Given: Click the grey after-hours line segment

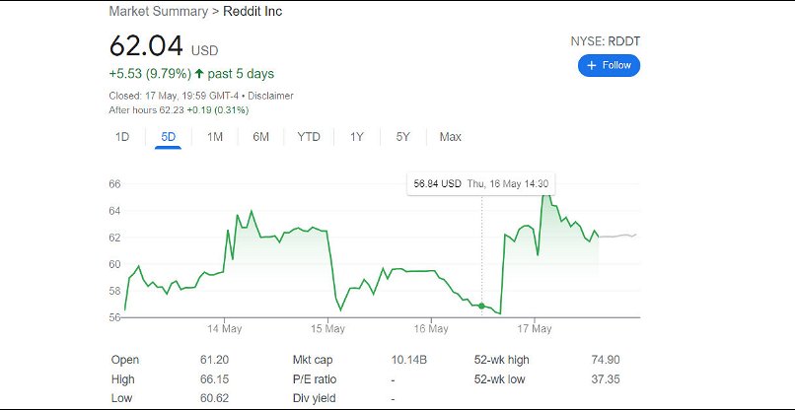Looking at the screenshot, I should pos(617,236).
